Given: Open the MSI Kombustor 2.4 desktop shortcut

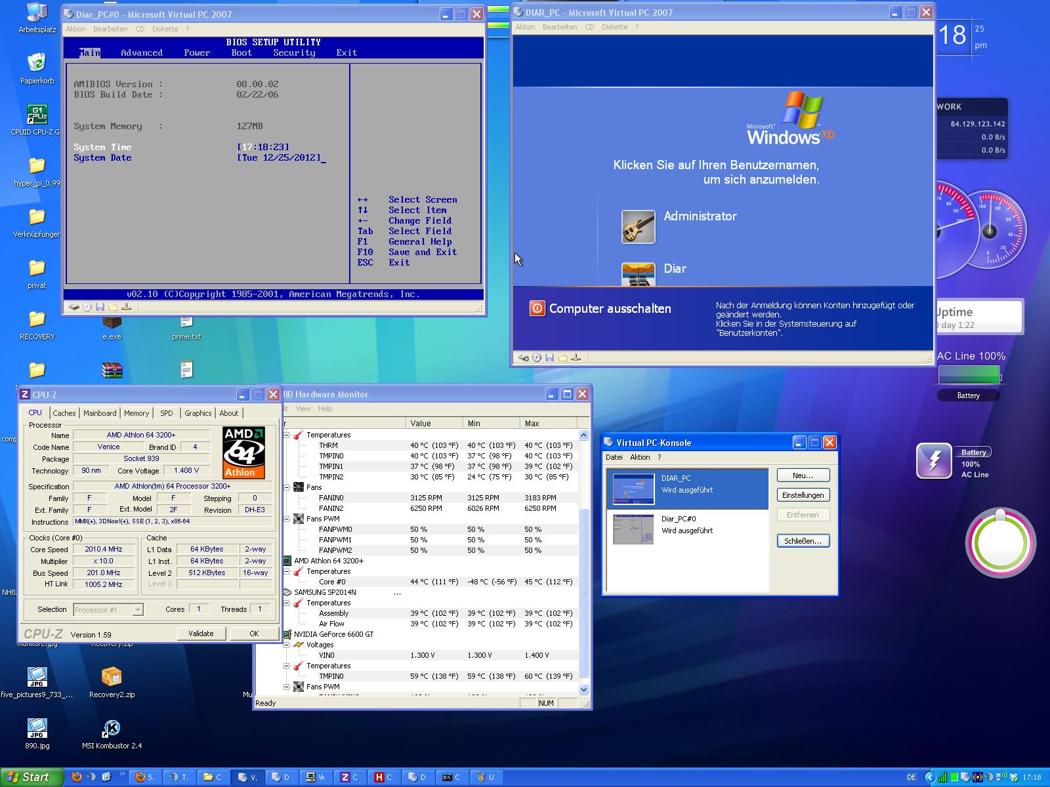Looking at the screenshot, I should 112,728.
